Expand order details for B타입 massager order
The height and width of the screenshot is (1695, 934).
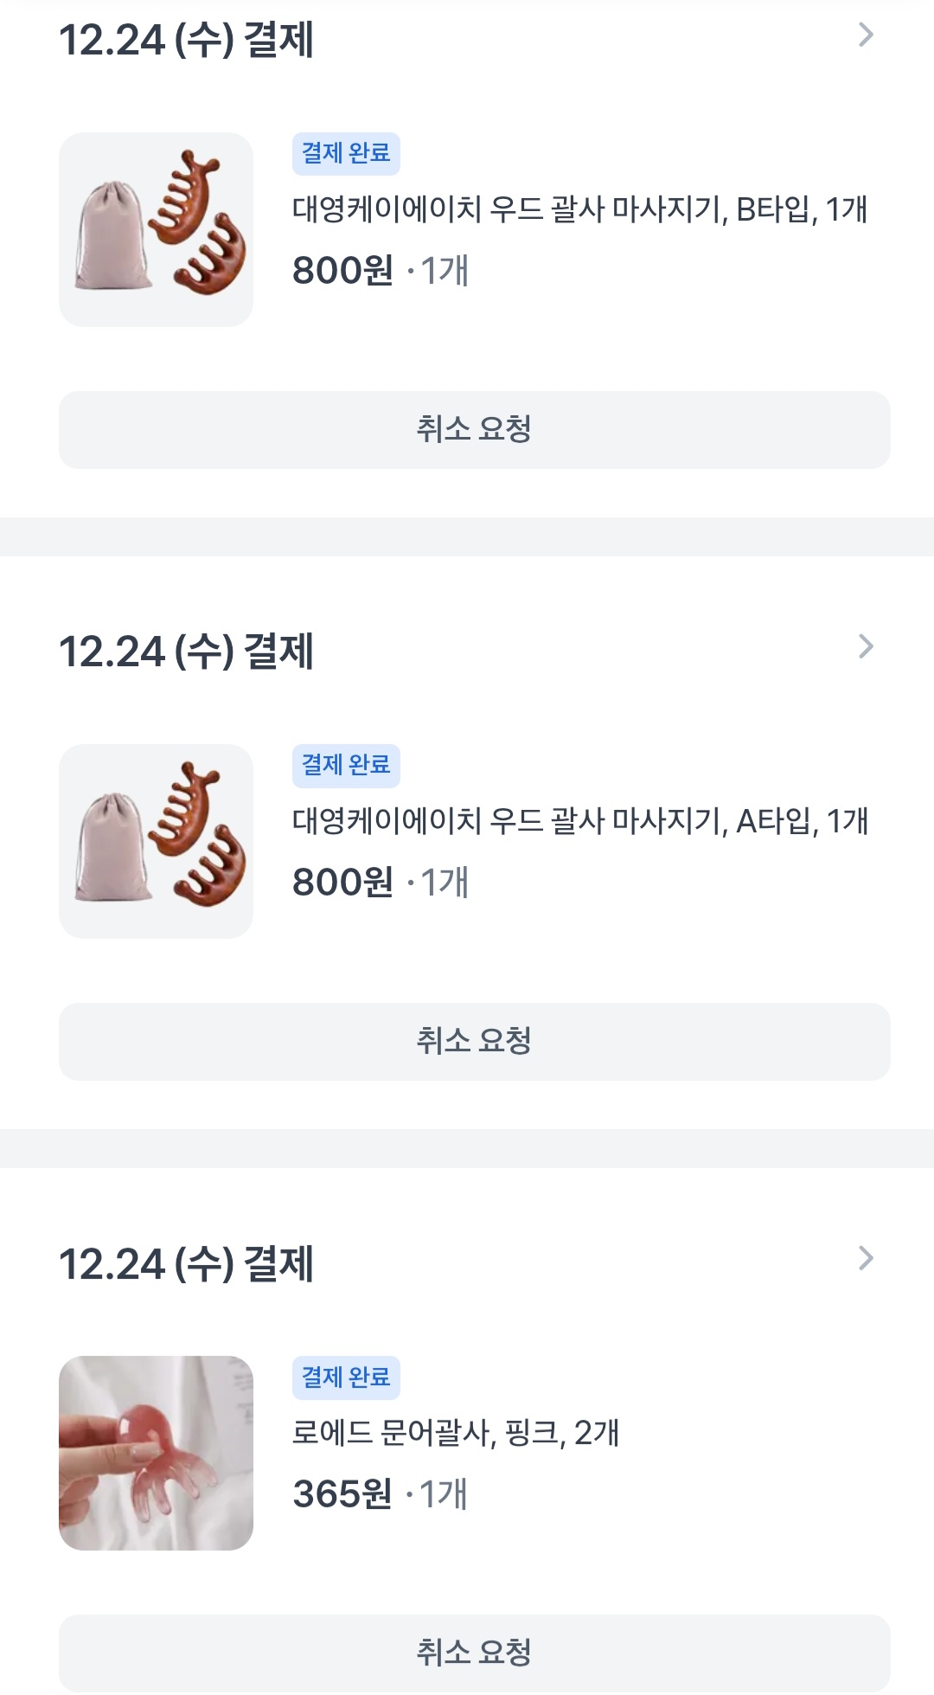point(865,35)
